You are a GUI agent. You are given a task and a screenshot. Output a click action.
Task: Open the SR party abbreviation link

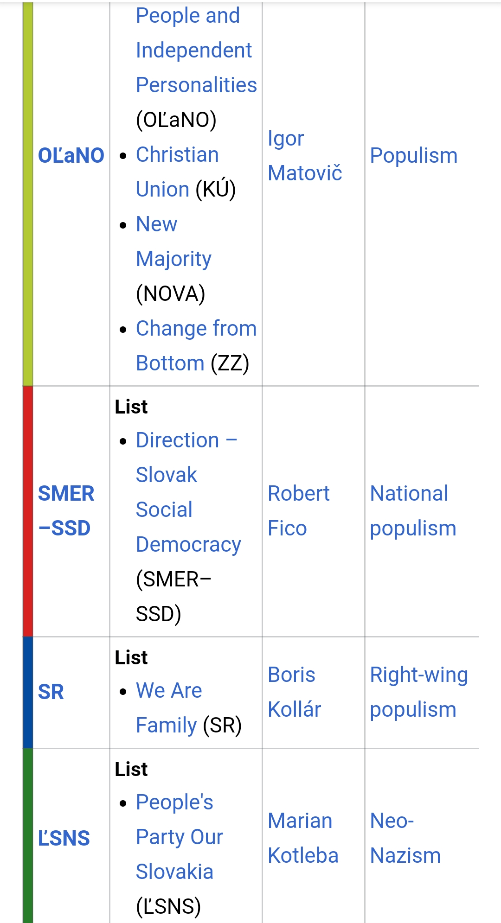point(51,692)
